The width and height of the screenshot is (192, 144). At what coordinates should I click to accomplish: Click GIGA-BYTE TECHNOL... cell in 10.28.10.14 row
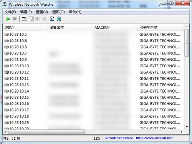160,91
